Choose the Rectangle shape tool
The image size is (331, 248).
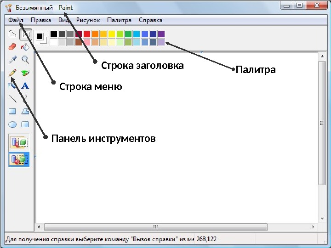click(x=12, y=111)
